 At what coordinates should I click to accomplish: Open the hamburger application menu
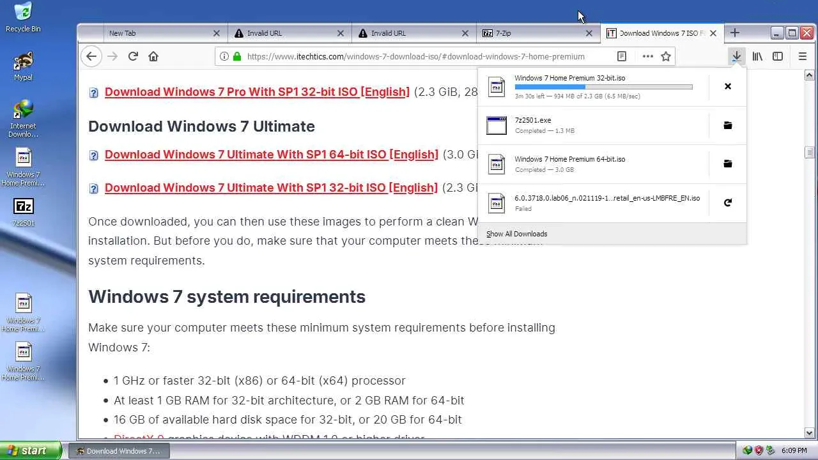(x=803, y=56)
